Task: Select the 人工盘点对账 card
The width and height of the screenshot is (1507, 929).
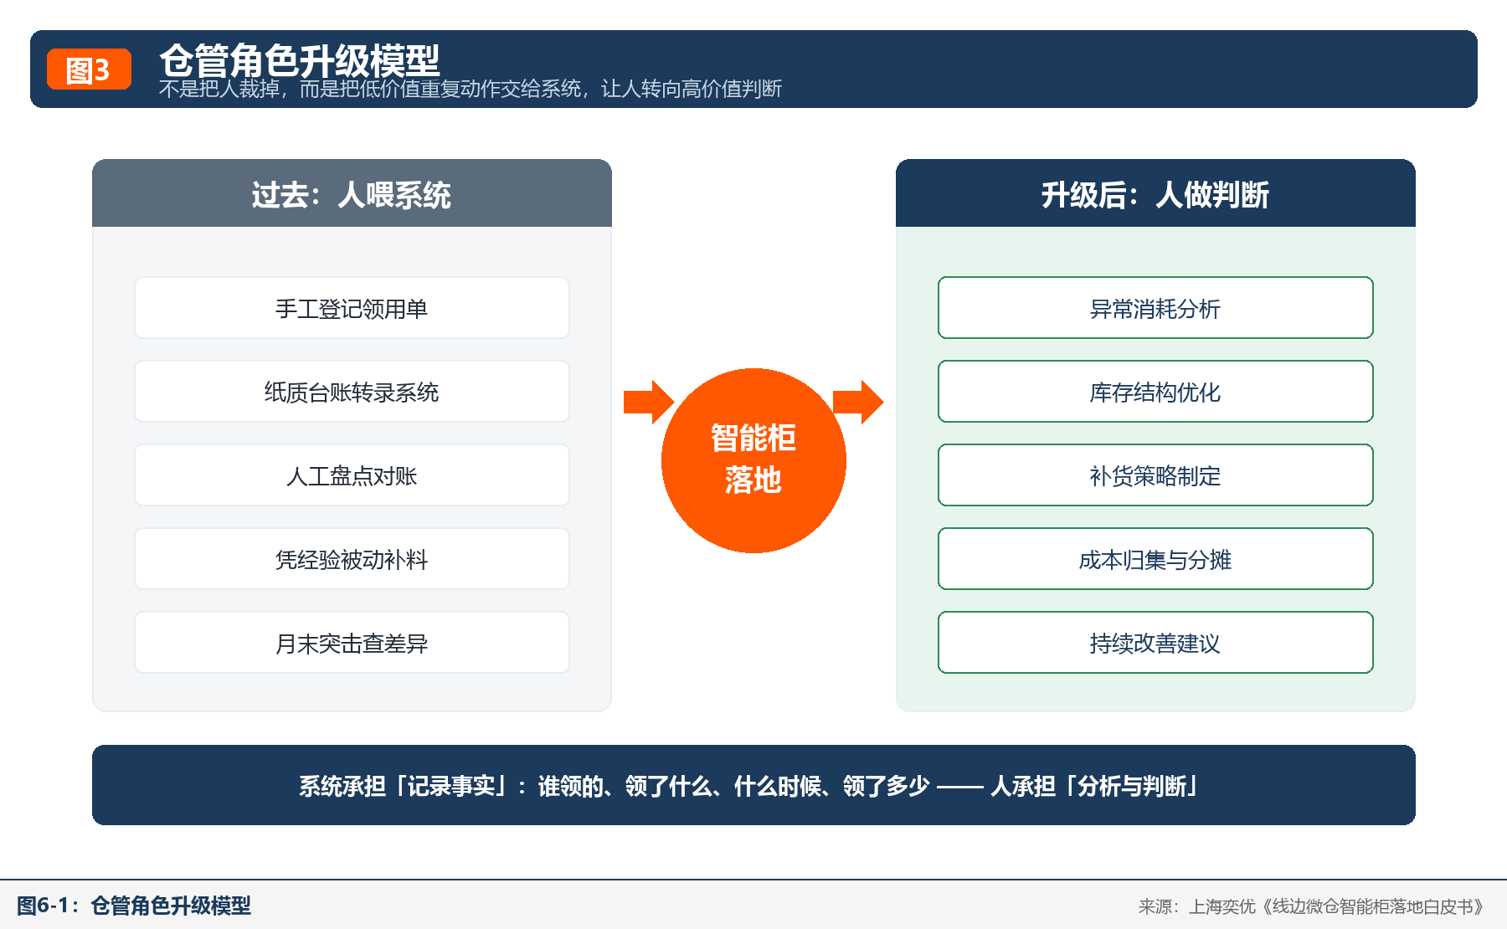Action: (352, 475)
